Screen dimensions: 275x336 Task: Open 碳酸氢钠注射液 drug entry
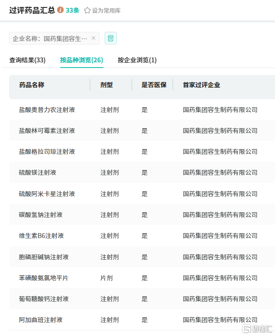point(41,215)
